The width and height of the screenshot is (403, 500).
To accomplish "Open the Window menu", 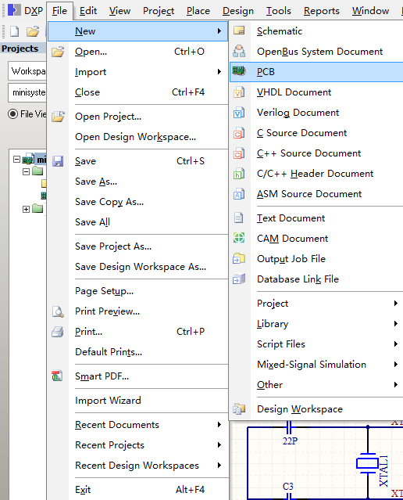I will coord(370,11).
